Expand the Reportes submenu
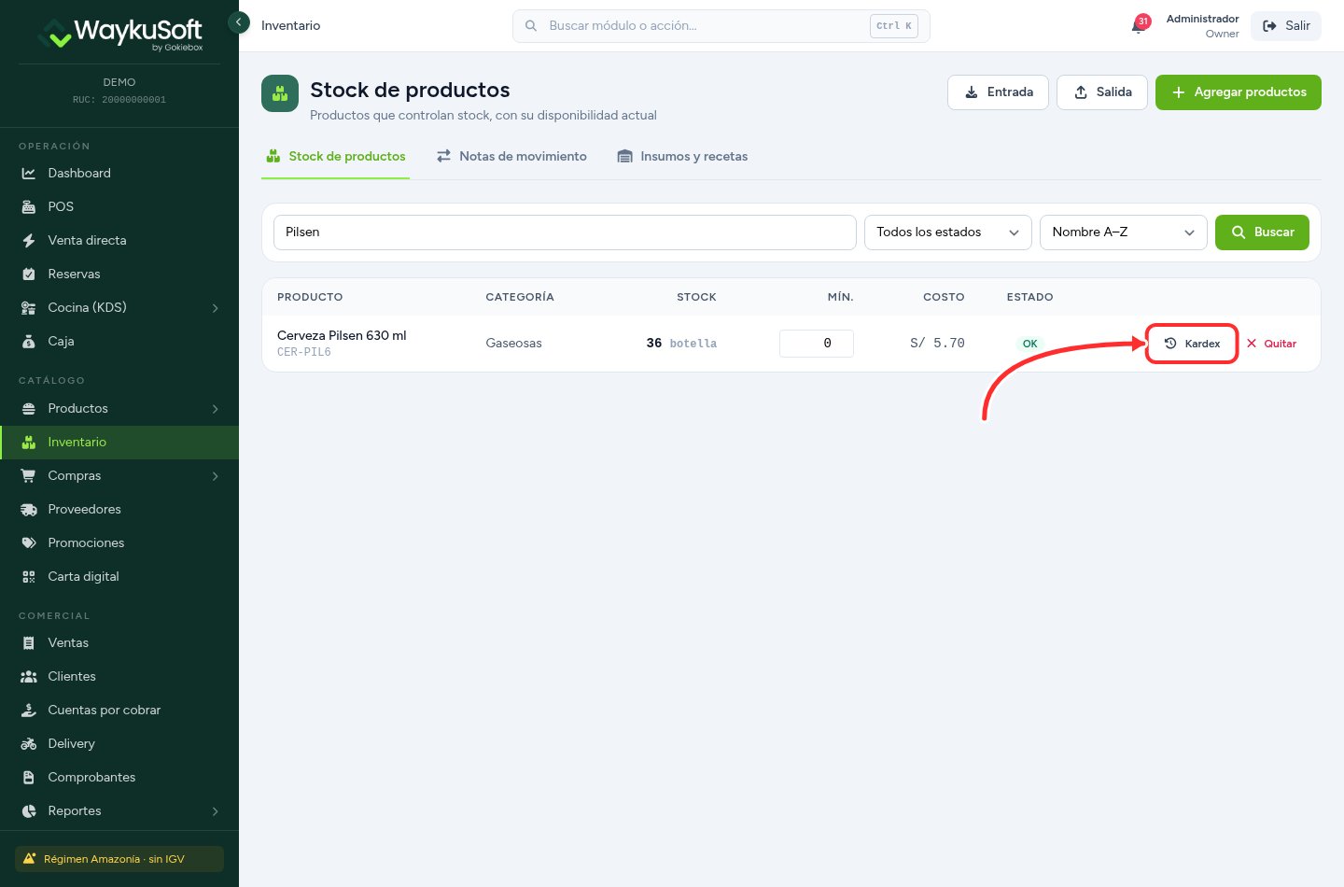This screenshot has width=1344, height=887. (216, 810)
